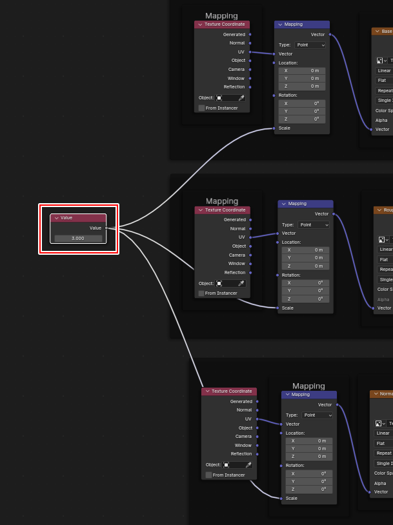Screen dimensions: 393x525
Task: Open image browse icon in bottom Normal texture node
Action: coord(380,424)
